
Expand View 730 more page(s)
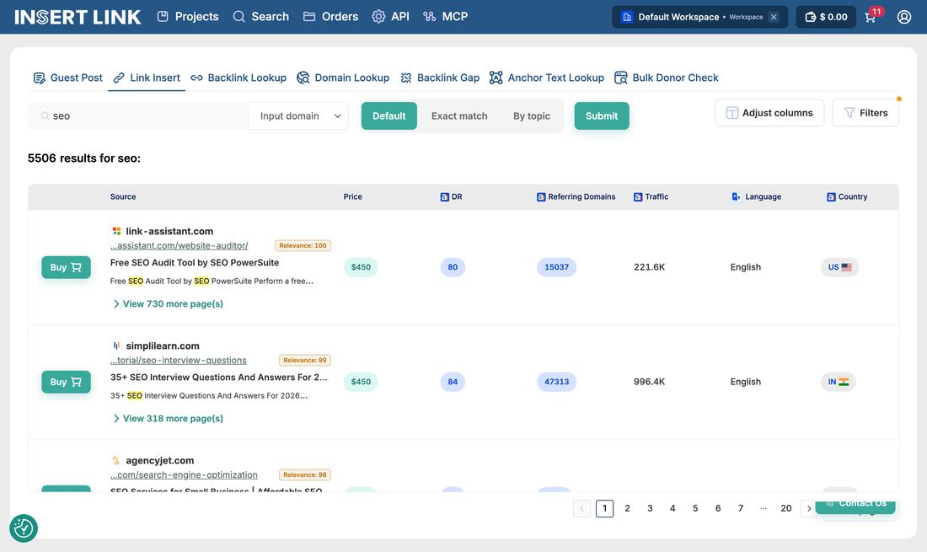click(x=168, y=303)
